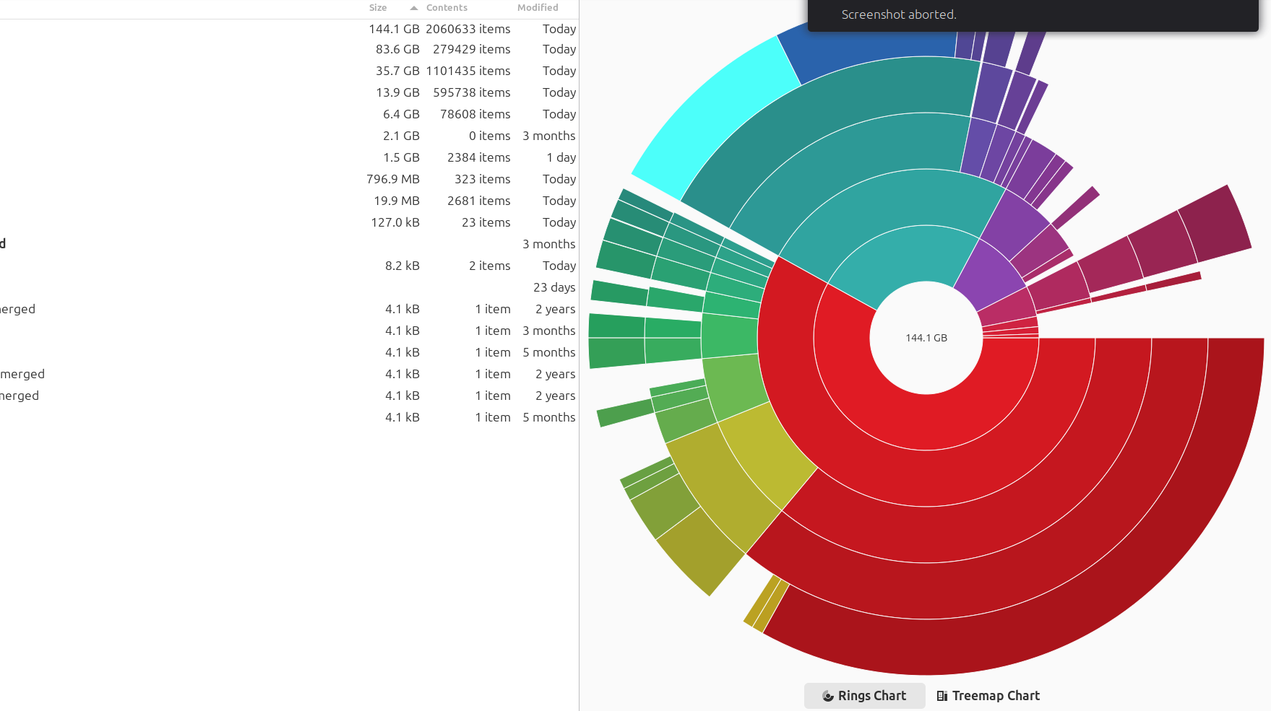The width and height of the screenshot is (1271, 711).
Task: Click the Treemap Chart icon
Action: [942, 696]
